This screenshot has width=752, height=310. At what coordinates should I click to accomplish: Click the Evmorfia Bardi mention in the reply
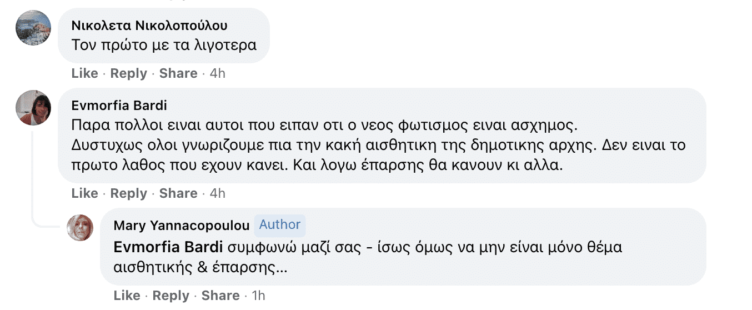[168, 247]
